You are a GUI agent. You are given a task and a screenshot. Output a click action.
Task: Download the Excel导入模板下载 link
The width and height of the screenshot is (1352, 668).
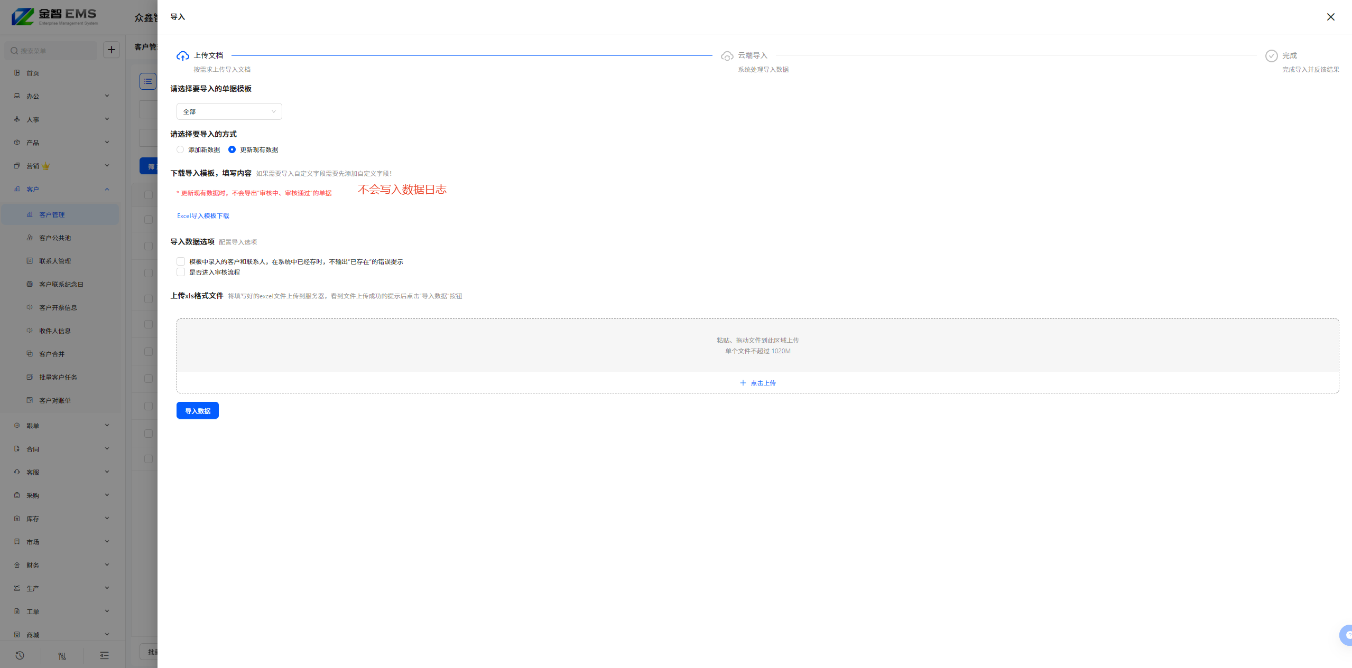tap(203, 216)
